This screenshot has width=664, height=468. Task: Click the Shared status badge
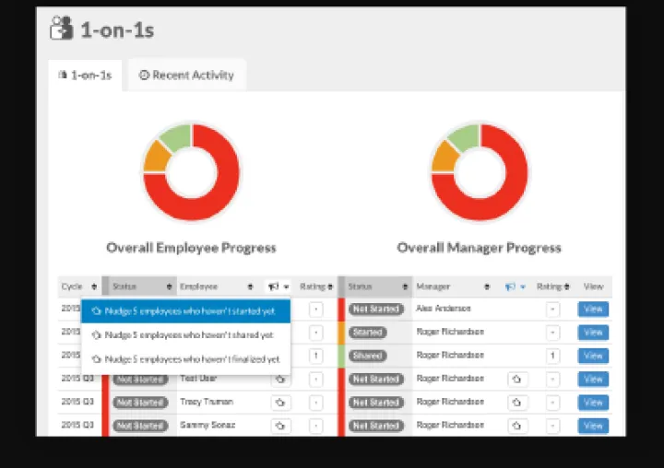[x=368, y=356]
